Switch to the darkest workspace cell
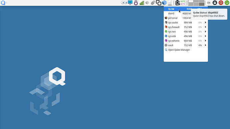The height and width of the screenshot is (129, 230). tap(202, 4)
